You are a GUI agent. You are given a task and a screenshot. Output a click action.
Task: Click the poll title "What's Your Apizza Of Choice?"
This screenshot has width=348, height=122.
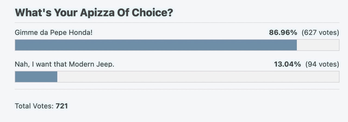click(94, 13)
